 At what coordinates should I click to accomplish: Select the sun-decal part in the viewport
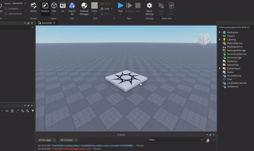point(126,81)
